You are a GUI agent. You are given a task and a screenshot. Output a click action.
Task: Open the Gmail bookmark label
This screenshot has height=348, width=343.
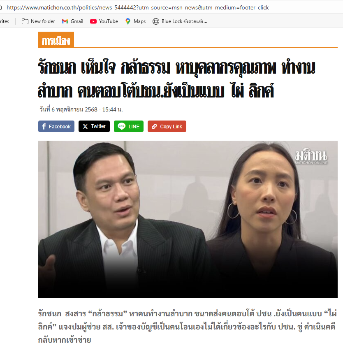coord(77,21)
